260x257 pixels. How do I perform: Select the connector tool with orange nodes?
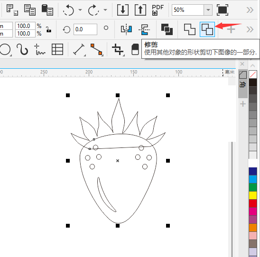click(x=96, y=49)
